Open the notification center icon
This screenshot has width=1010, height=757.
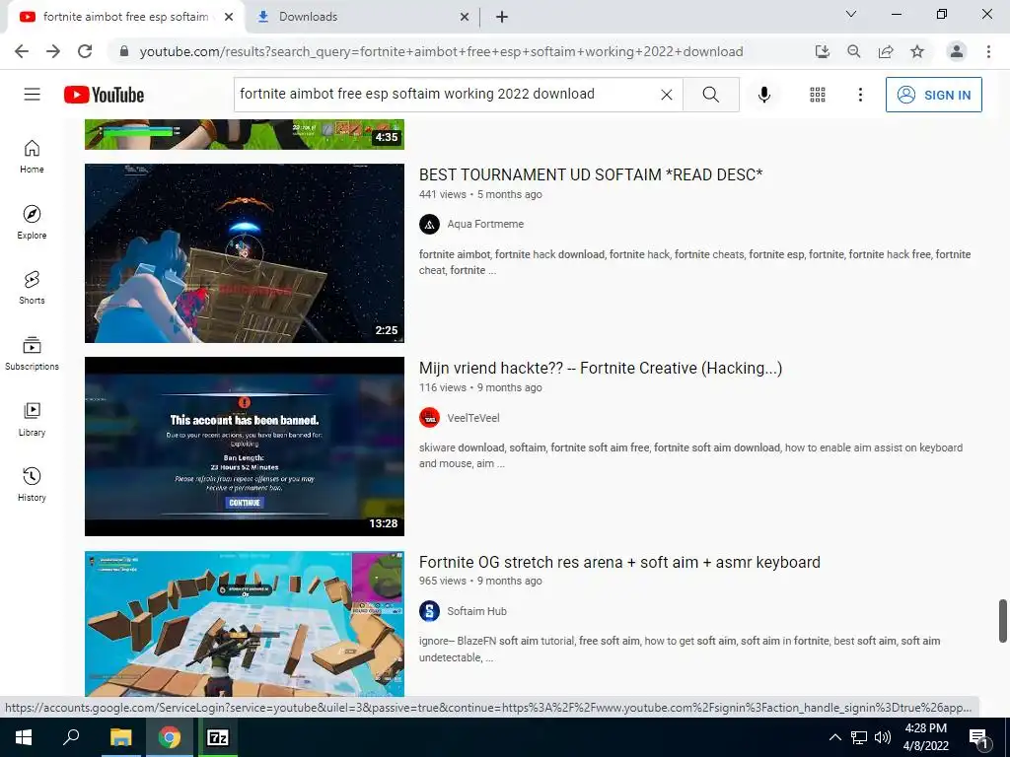[978, 737]
